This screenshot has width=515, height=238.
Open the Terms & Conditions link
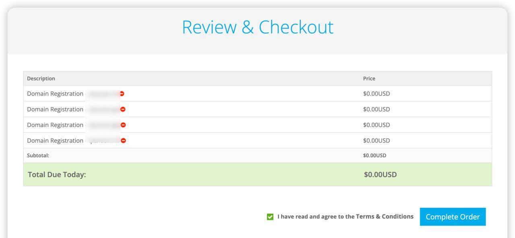pos(385,217)
